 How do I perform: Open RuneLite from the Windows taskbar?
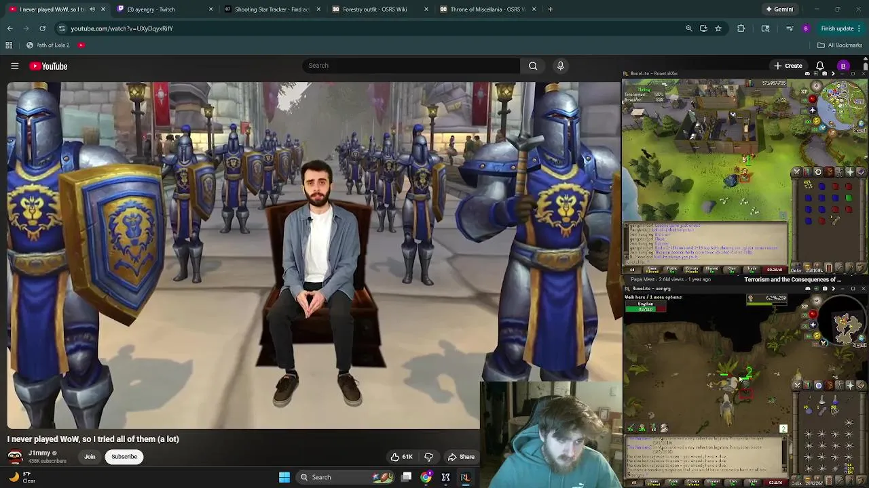pyautogui.click(x=465, y=477)
